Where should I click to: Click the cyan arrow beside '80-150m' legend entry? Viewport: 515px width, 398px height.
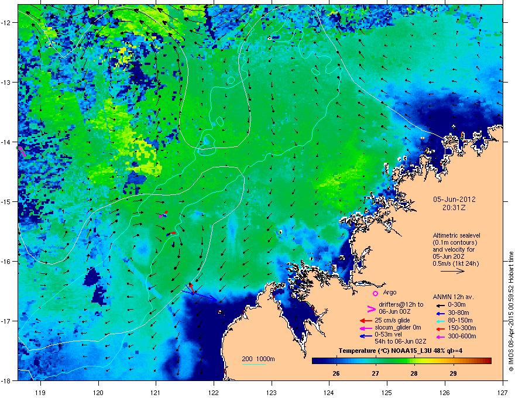tap(441, 321)
